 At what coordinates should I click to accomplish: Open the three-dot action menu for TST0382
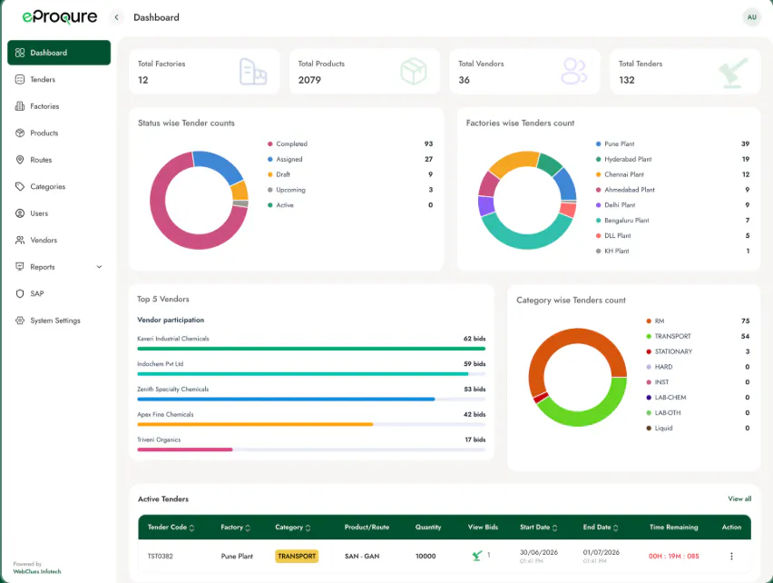click(731, 556)
